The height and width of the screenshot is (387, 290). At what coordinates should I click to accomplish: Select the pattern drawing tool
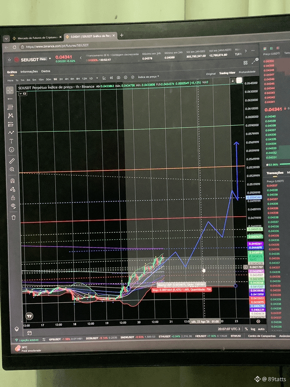[10, 115]
